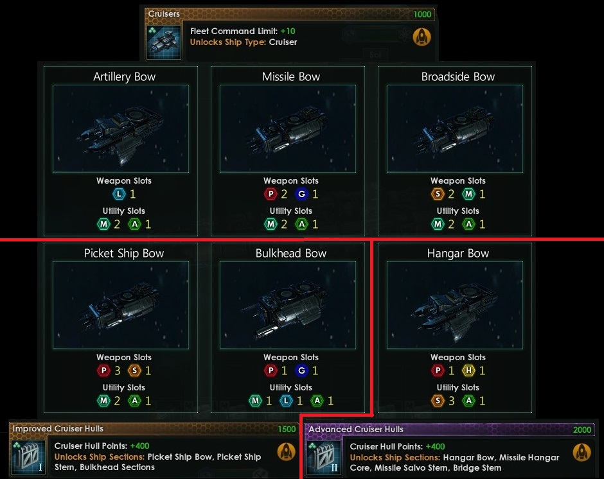Screen dimensions: 604x479
Task: Click the rocket icon in Improved Cruiser Hulls
Action: 286,451
